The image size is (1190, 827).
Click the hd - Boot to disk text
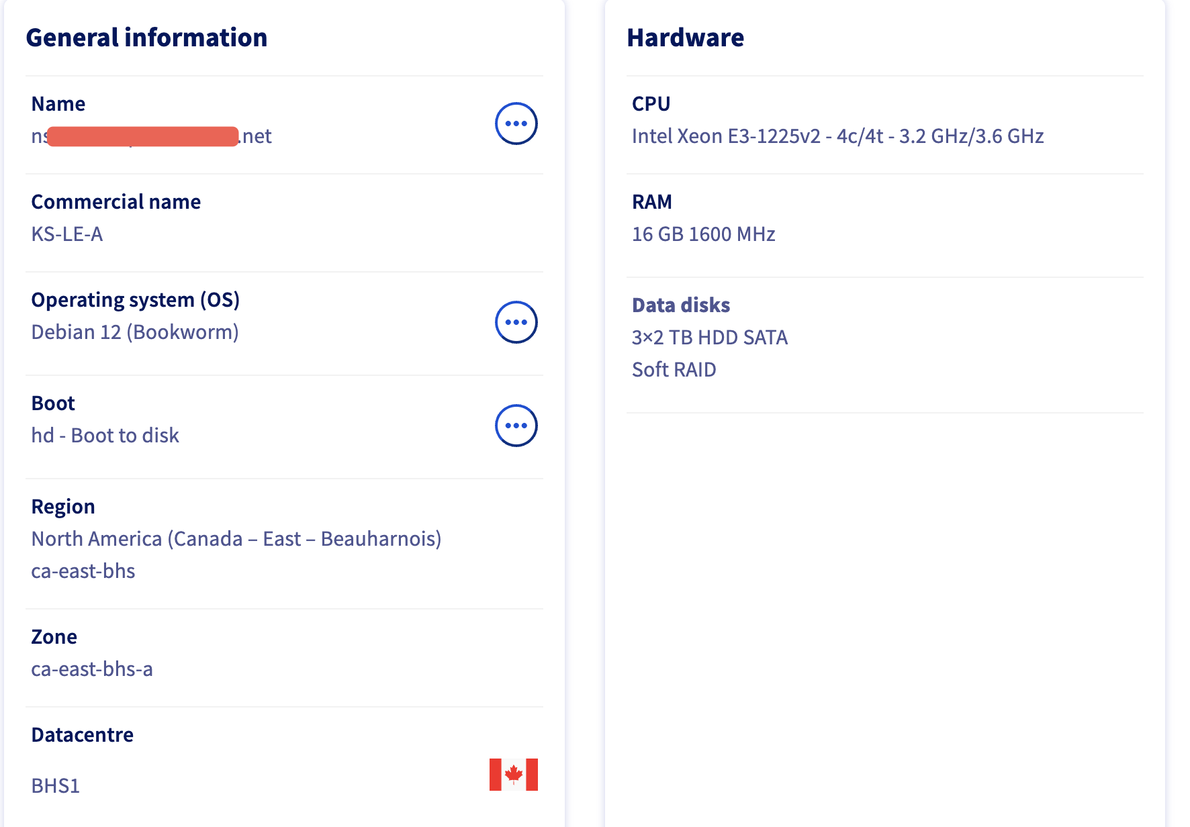[x=105, y=436]
